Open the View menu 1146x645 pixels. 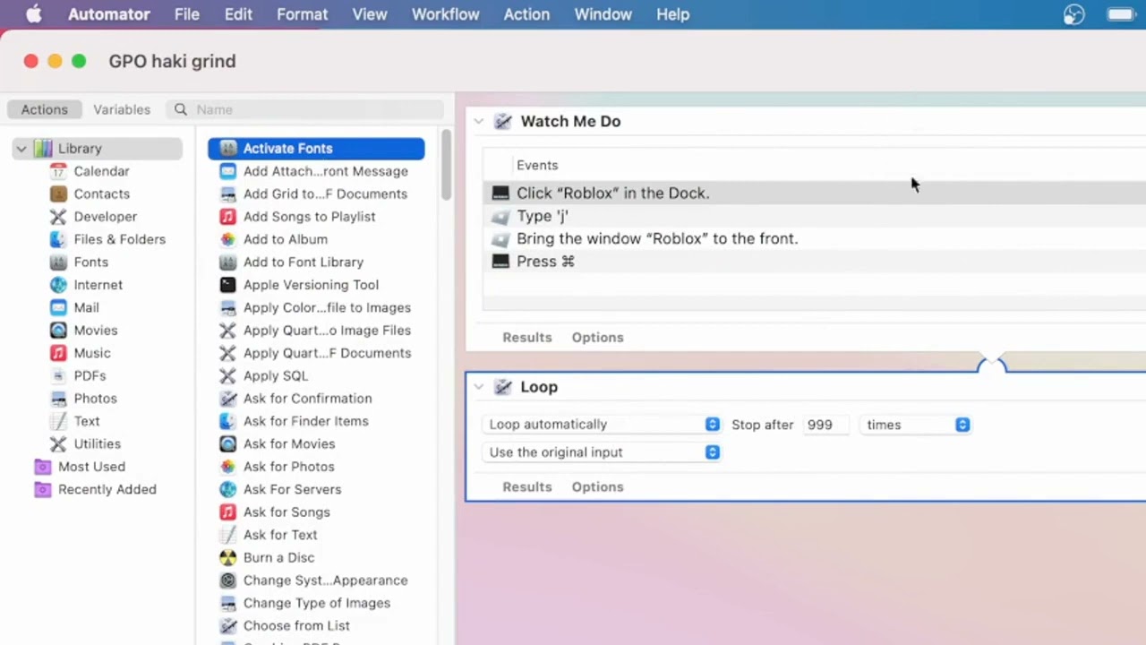tap(369, 14)
